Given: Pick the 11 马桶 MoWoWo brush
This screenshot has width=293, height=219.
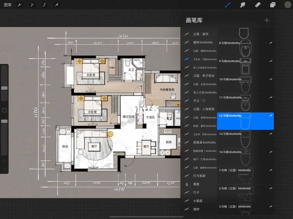Looking at the screenshot, I should (x=246, y=103).
